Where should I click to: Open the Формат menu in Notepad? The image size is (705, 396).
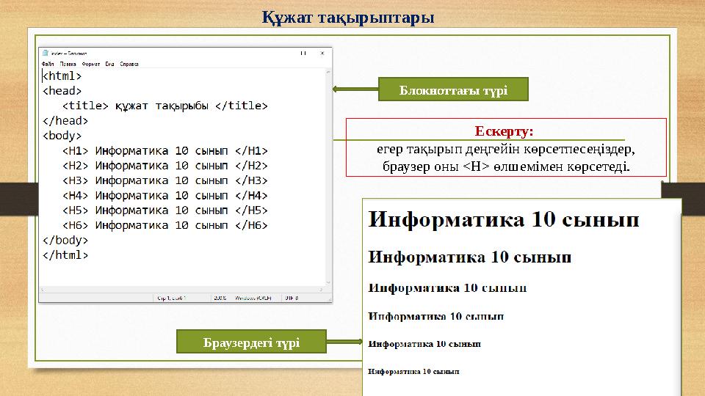[91, 64]
